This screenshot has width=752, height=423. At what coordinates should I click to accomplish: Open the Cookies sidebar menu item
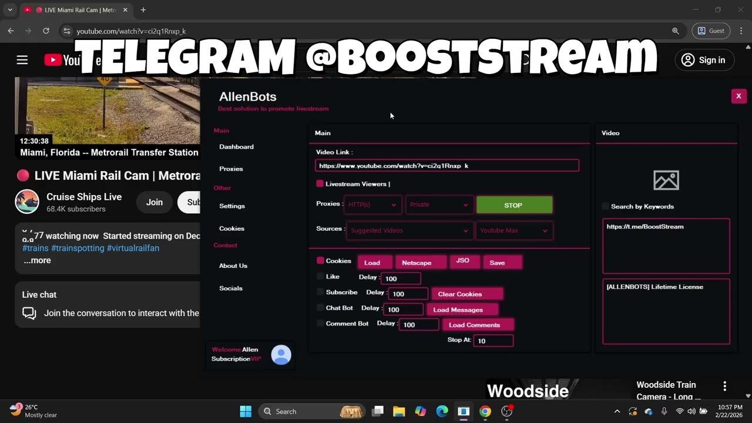(x=231, y=228)
